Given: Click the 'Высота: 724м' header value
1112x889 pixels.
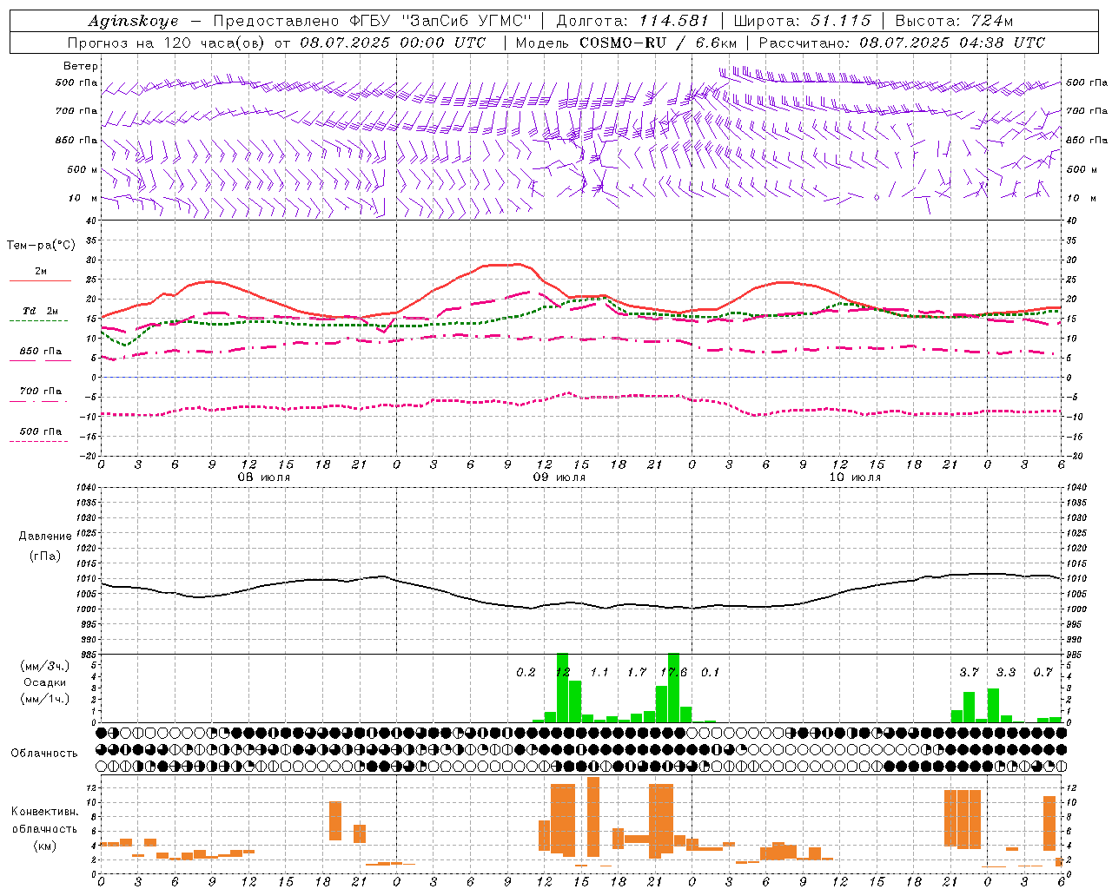Looking at the screenshot, I should pos(954,21).
